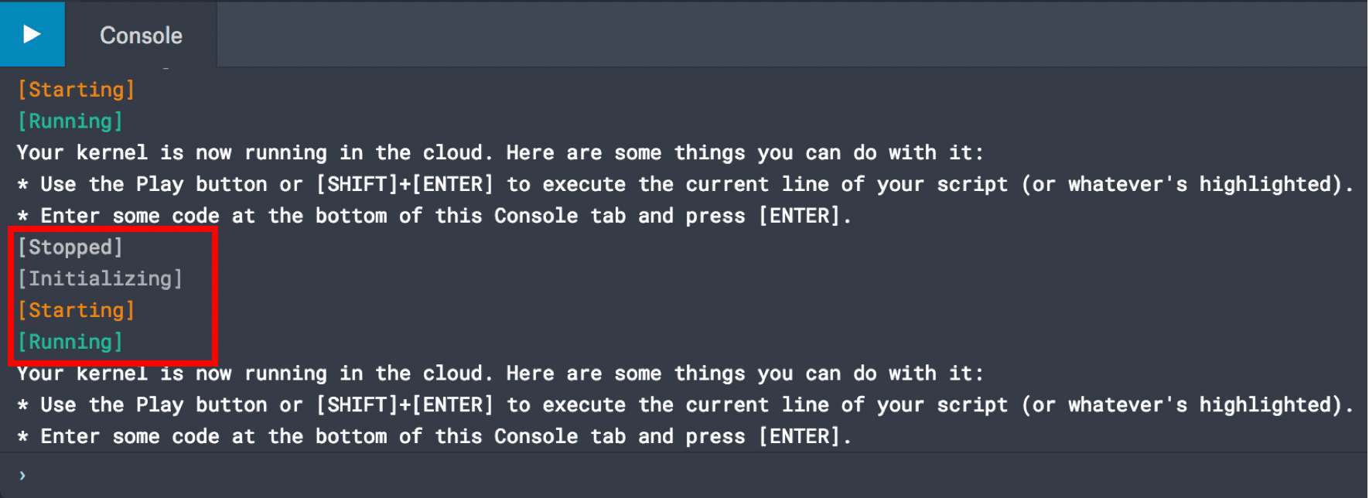Click the last 'Use the Play button' hint line

tap(684, 405)
